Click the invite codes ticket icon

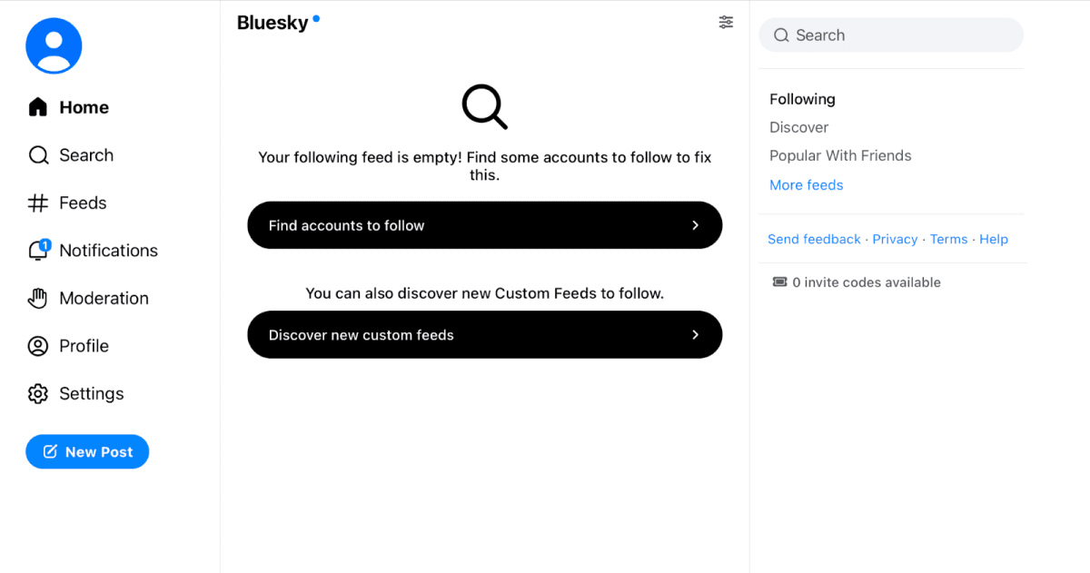[779, 282]
